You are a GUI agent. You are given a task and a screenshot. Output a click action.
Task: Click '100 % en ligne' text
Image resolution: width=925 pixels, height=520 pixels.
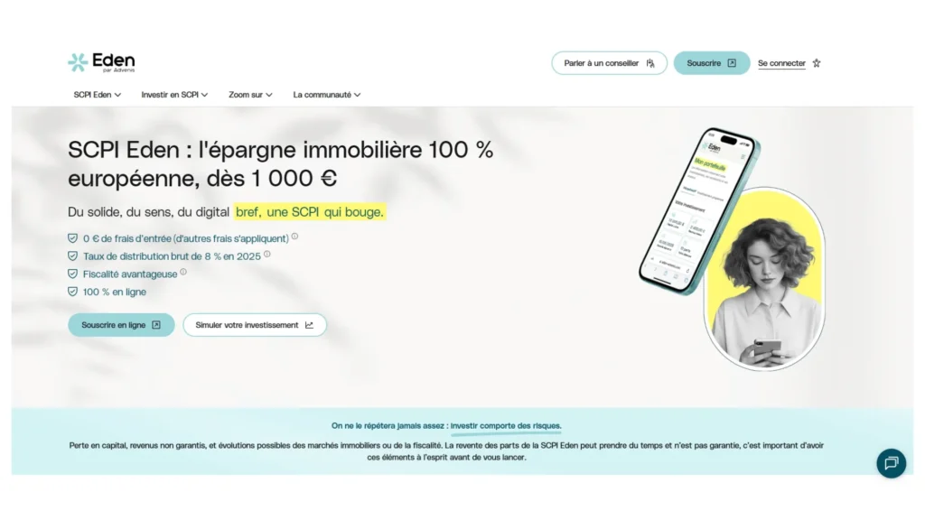tap(115, 292)
